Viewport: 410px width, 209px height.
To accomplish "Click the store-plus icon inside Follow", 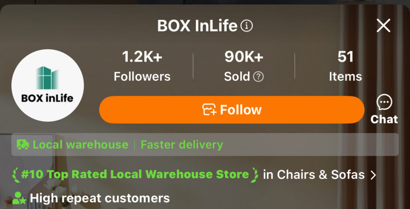I will click(x=209, y=110).
